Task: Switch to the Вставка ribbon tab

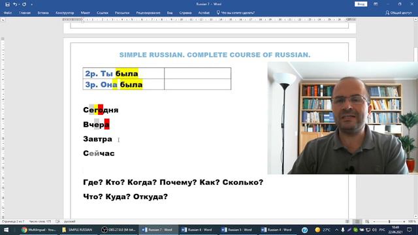Action: click(x=43, y=13)
